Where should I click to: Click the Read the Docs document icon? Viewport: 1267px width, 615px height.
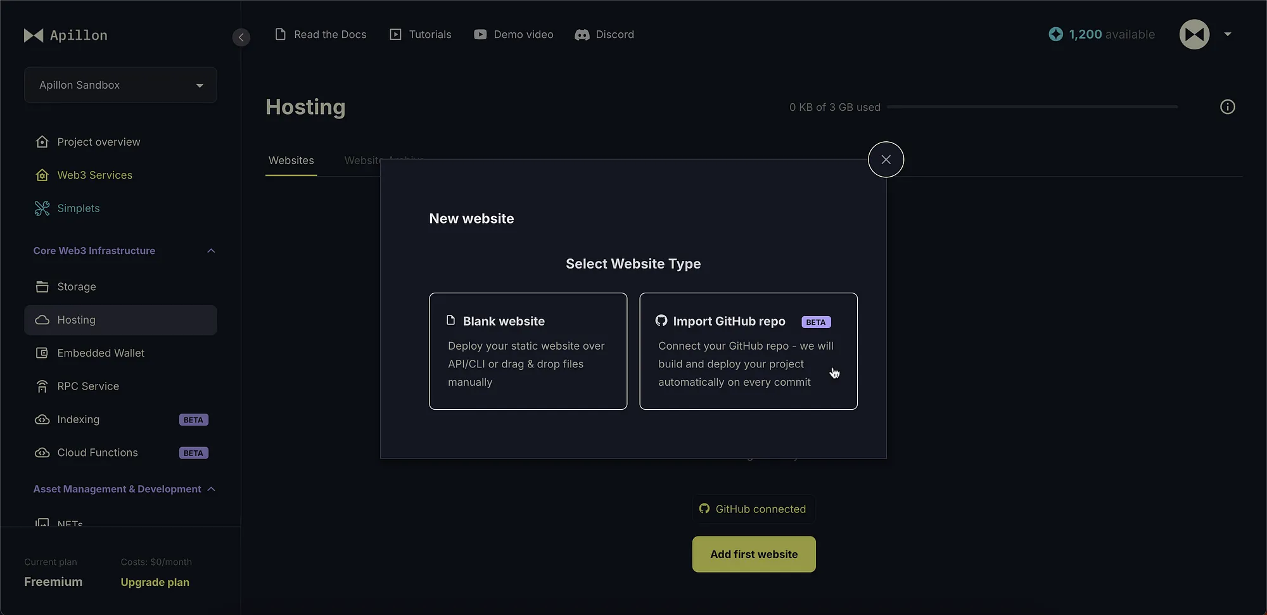280,34
